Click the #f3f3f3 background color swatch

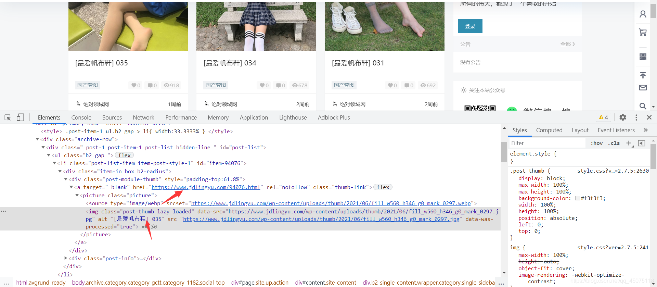pos(578,198)
